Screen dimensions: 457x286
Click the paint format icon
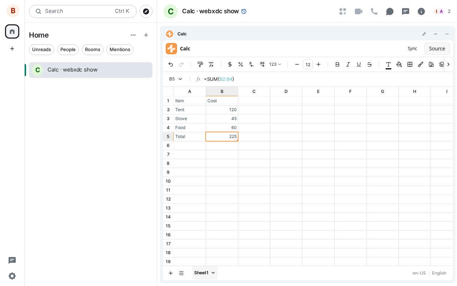pos(200,64)
